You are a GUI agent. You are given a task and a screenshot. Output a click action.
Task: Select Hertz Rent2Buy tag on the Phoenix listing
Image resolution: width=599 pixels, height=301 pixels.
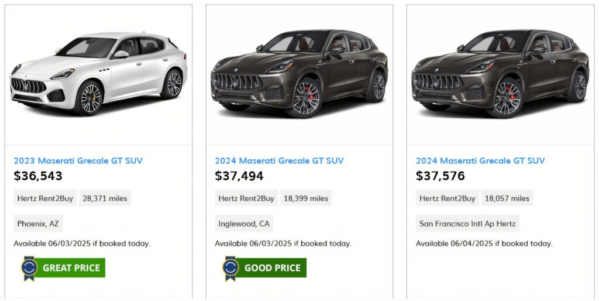[45, 199]
